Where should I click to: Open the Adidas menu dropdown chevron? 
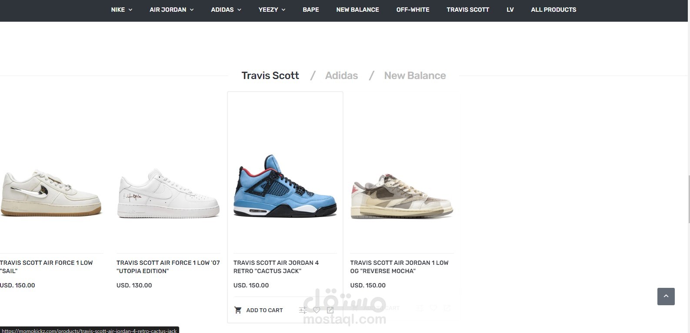(x=239, y=10)
